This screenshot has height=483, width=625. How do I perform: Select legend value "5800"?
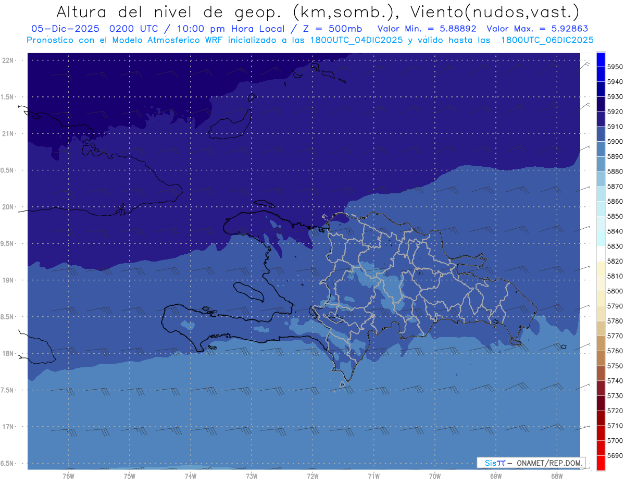(616, 291)
